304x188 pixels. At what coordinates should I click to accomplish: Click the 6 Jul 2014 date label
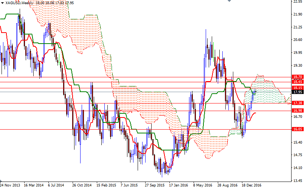(56, 185)
